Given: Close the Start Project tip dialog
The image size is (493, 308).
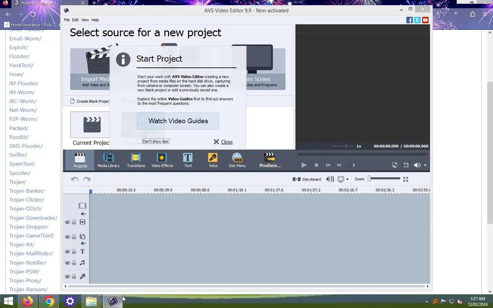Looking at the screenshot, I should coord(223,142).
